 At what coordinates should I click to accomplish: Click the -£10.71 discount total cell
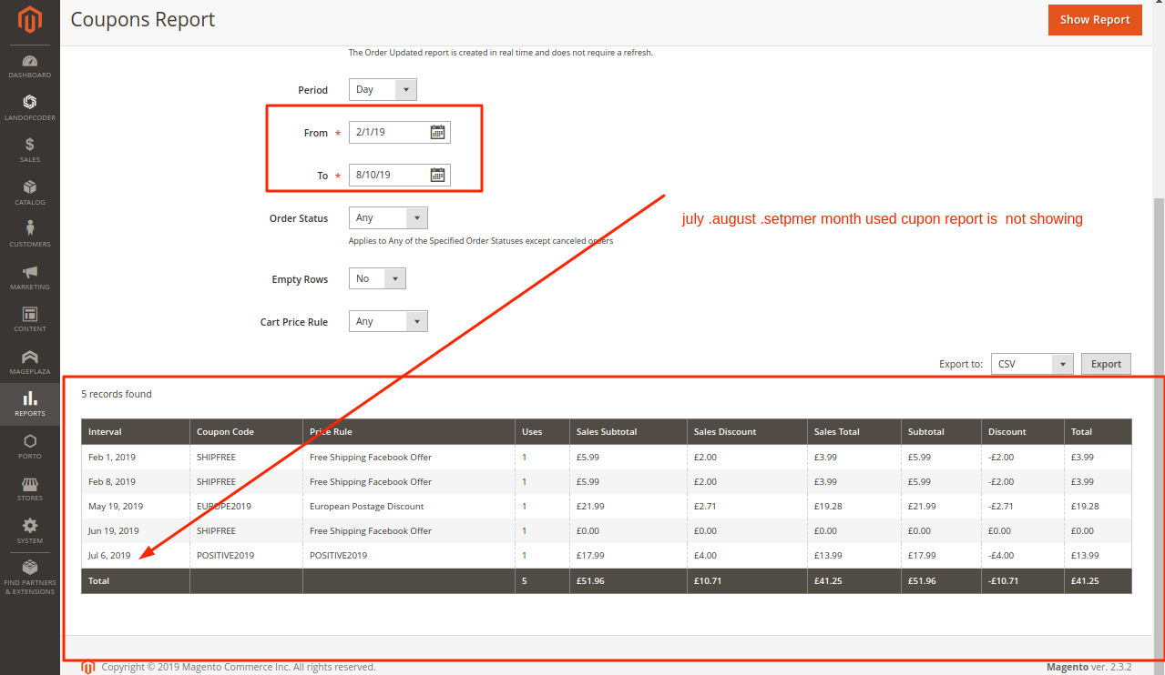(x=1022, y=580)
